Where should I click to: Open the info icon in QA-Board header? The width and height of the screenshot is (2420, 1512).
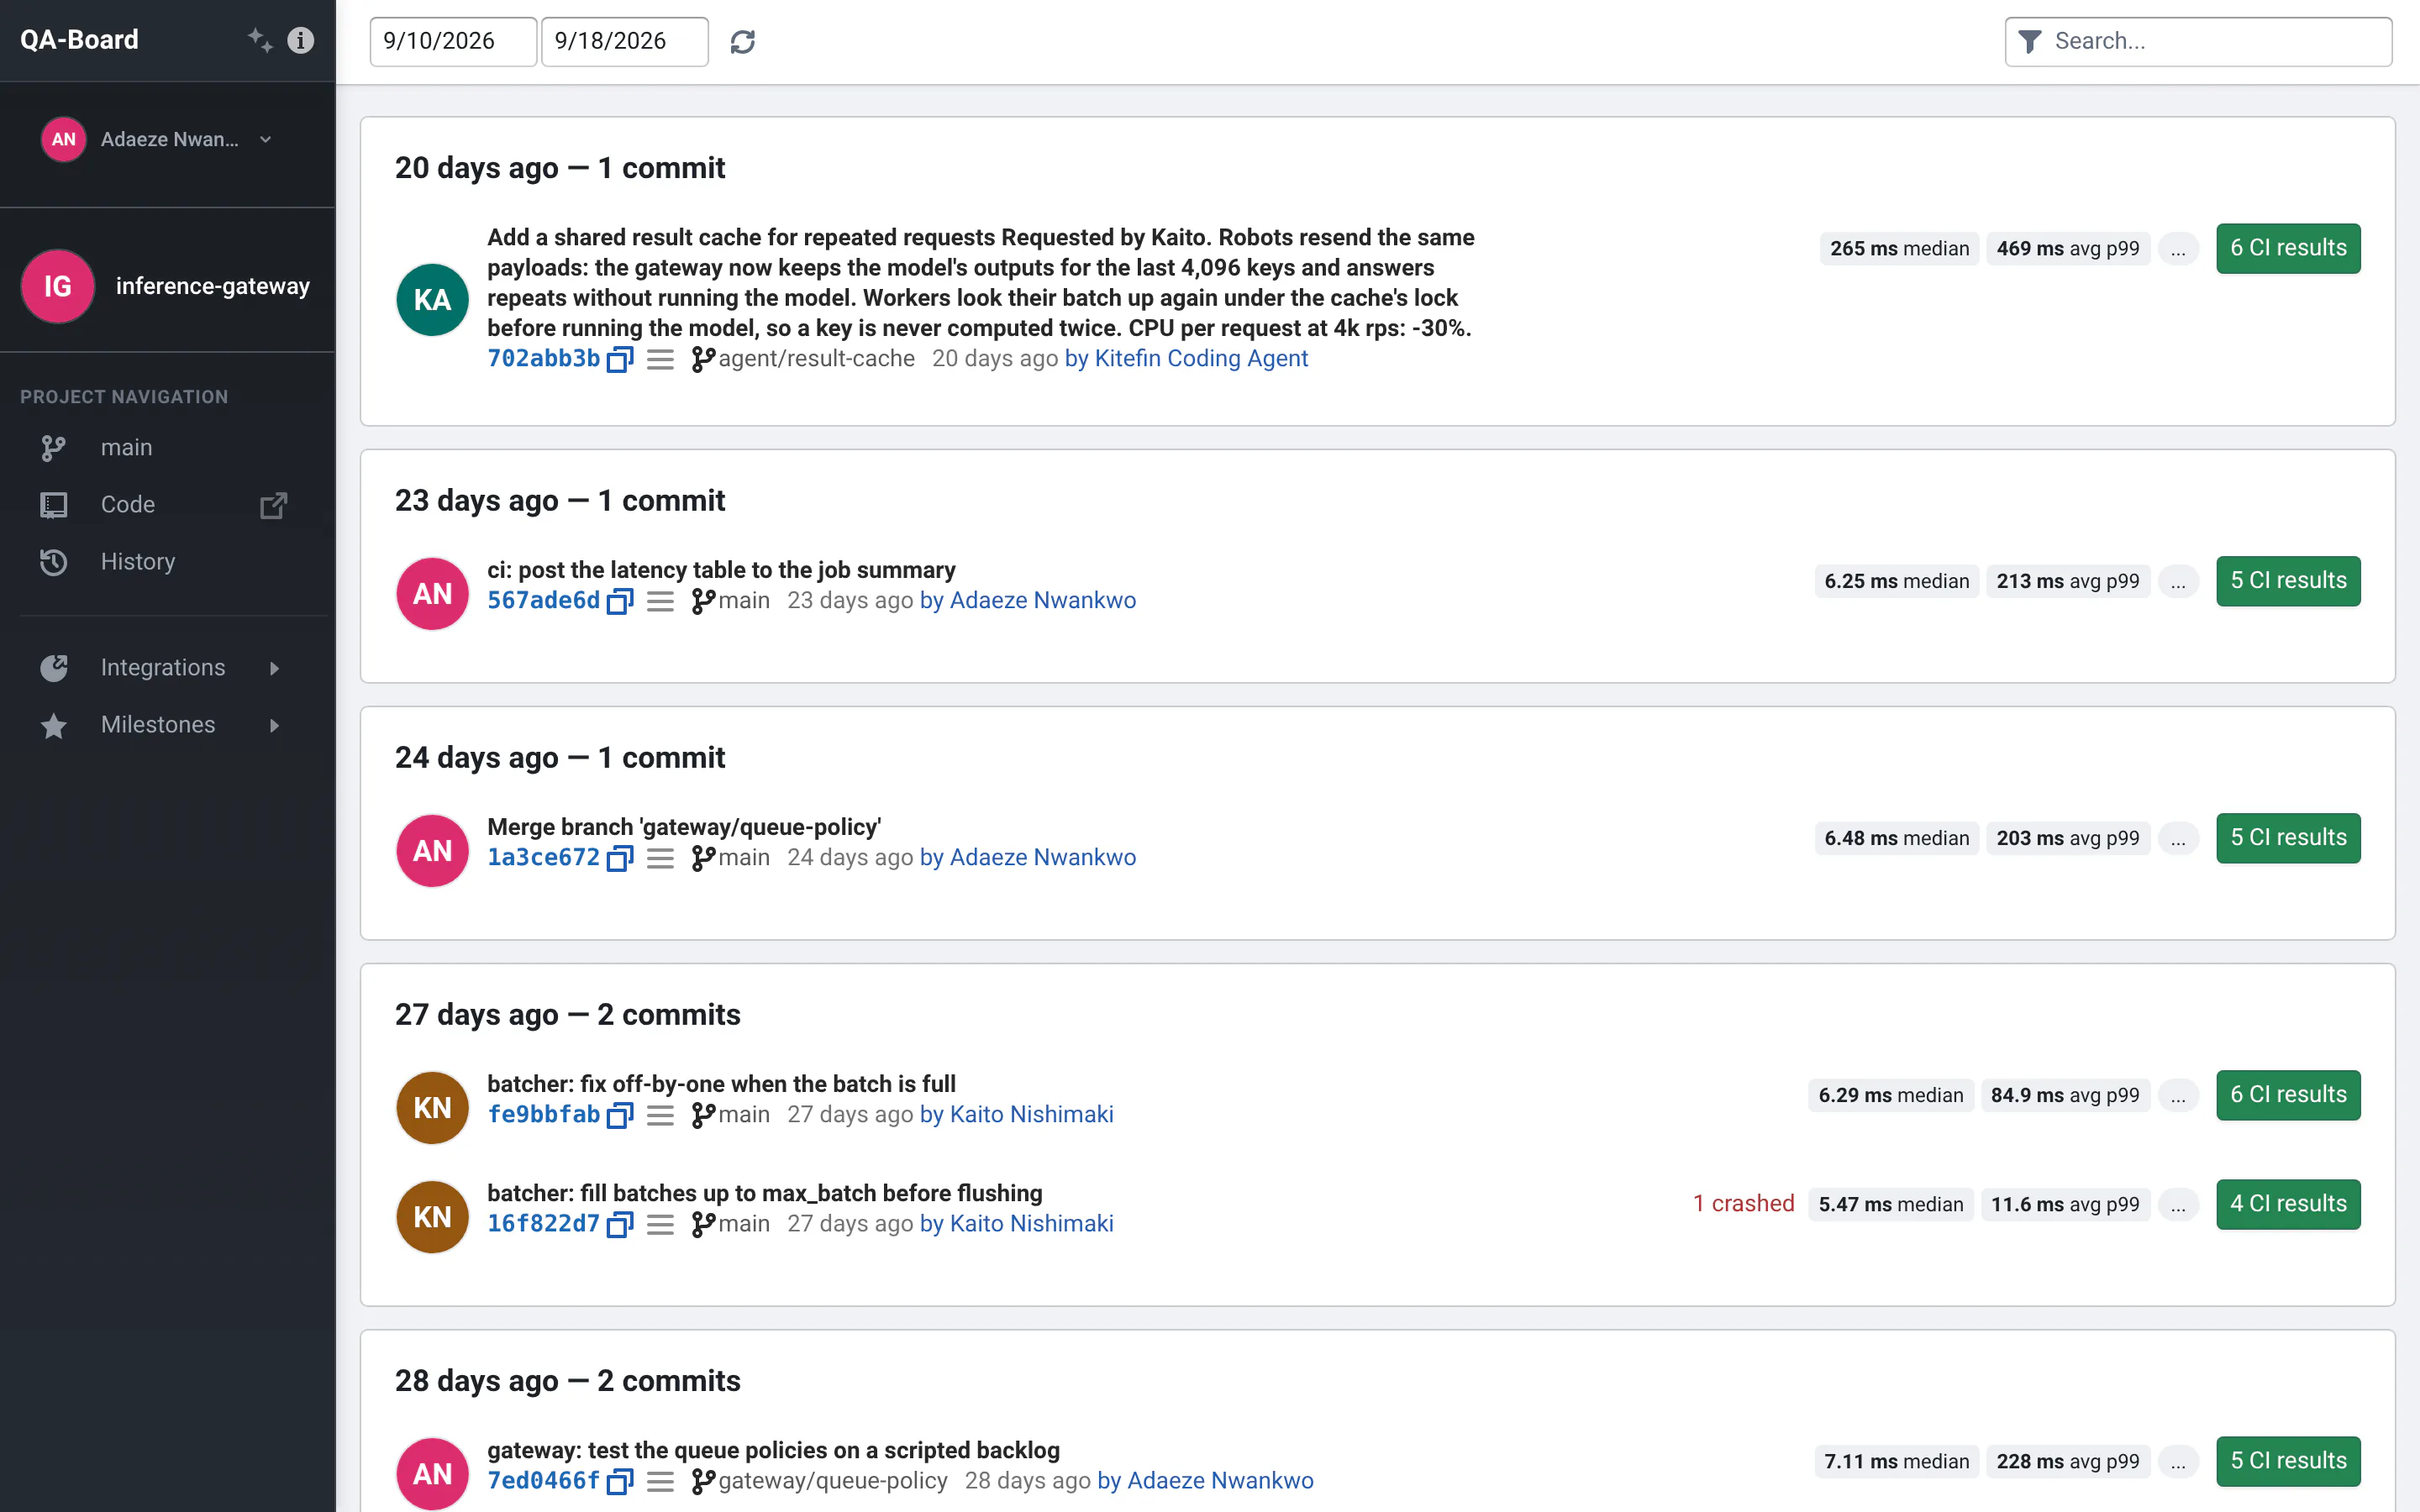pos(301,40)
